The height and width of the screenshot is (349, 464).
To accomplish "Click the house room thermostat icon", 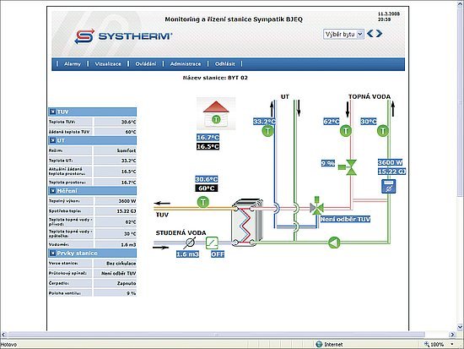I will point(216,113).
